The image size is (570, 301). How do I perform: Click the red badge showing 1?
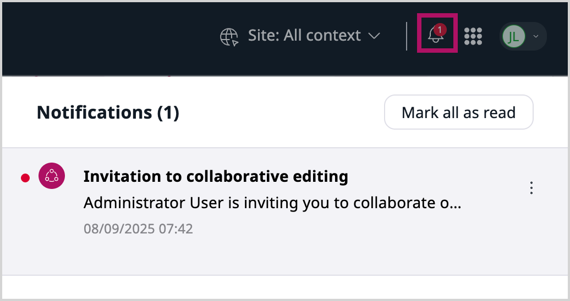click(440, 30)
